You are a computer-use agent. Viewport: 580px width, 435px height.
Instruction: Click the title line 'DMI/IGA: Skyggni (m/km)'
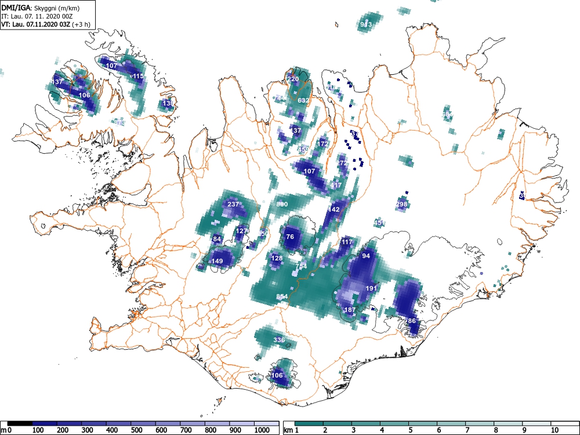(x=41, y=8)
